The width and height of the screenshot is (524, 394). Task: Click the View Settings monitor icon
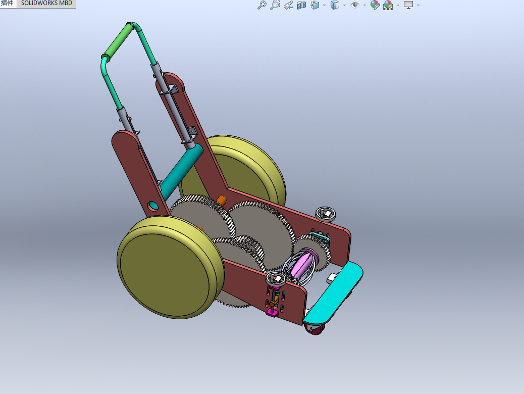pos(408,5)
